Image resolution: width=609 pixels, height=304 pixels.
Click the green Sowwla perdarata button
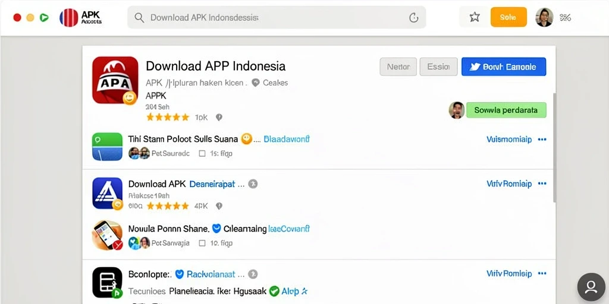pyautogui.click(x=506, y=110)
